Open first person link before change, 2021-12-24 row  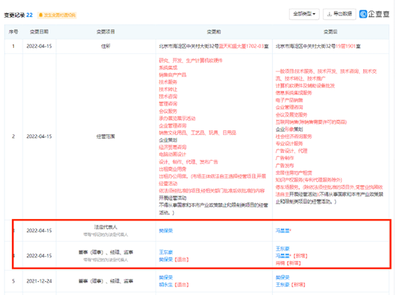pos(166,277)
